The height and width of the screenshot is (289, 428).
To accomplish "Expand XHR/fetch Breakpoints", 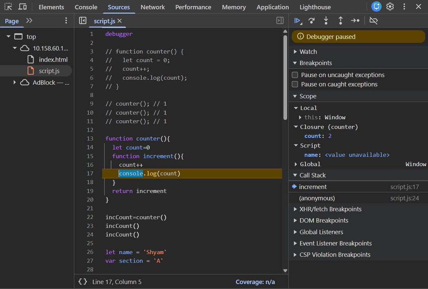I will tap(295, 209).
